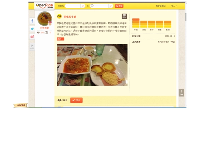Click the eye view count icon
199x149 pixels.
click(59, 100)
